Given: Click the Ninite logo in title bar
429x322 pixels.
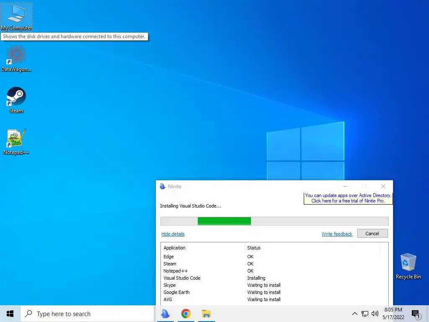Looking at the screenshot, I should click(163, 187).
